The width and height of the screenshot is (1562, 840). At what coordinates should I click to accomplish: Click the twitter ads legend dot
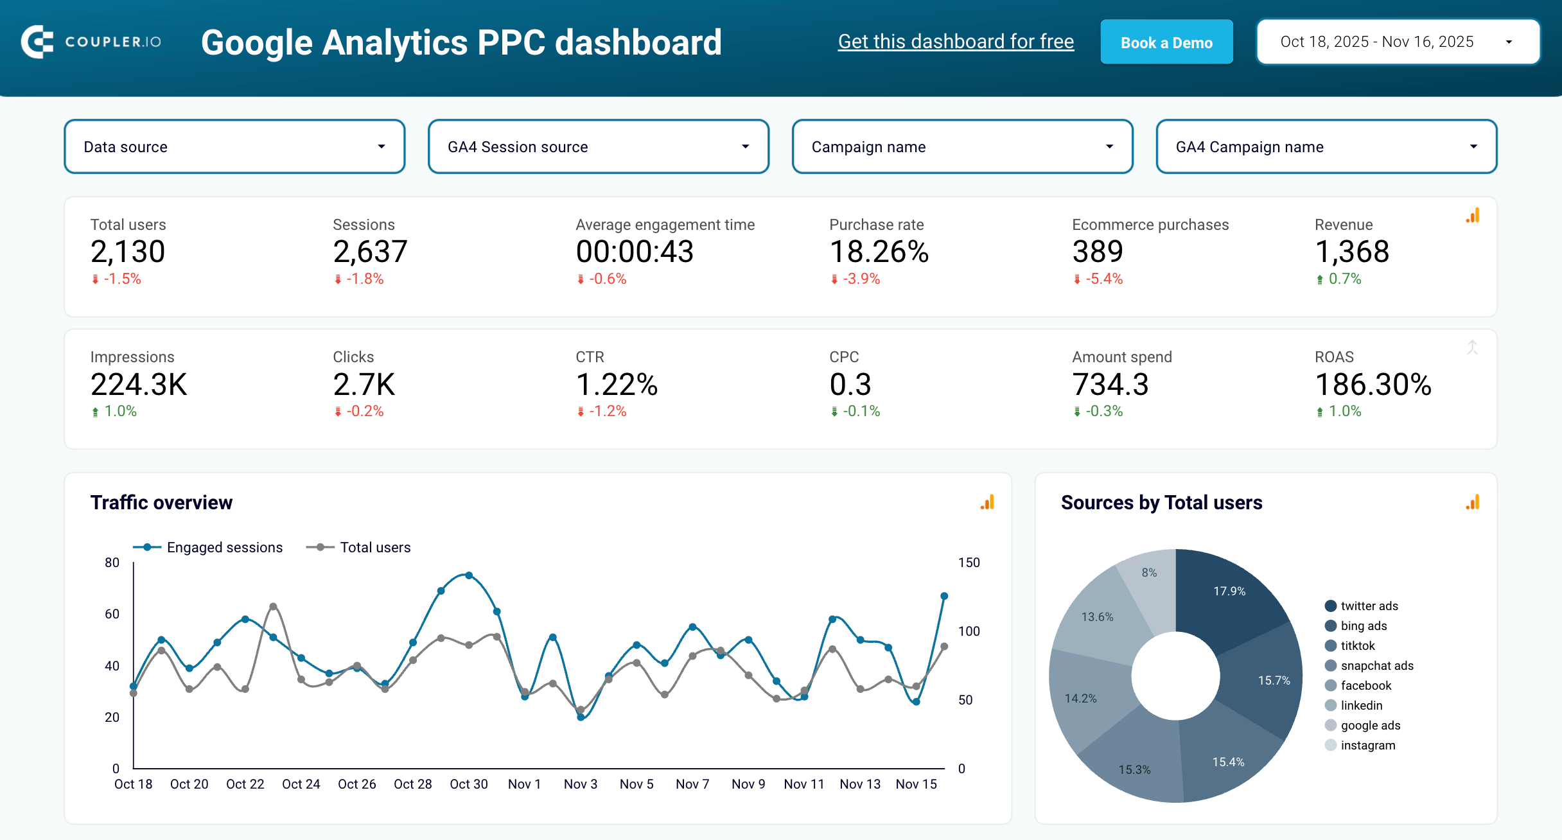tap(1331, 605)
